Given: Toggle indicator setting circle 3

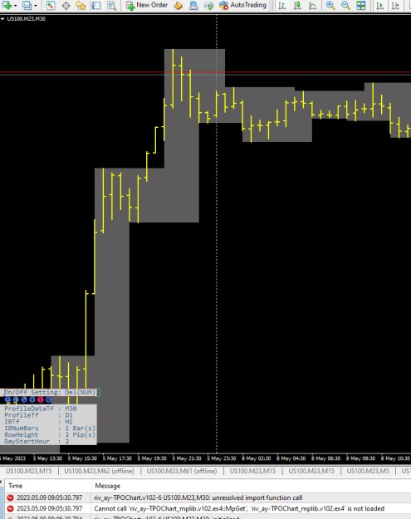Looking at the screenshot, I should [x=24, y=400].
